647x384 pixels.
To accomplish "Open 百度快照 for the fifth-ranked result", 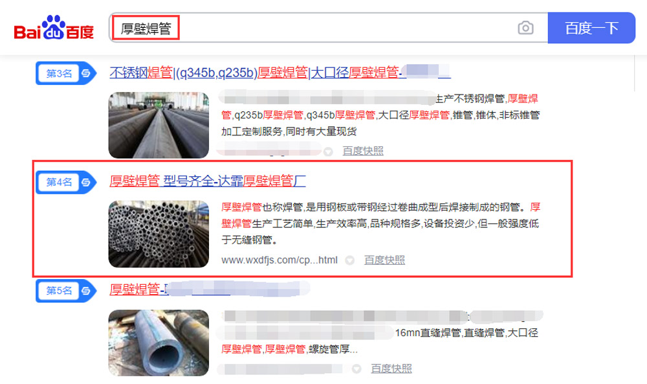I will tap(391, 368).
